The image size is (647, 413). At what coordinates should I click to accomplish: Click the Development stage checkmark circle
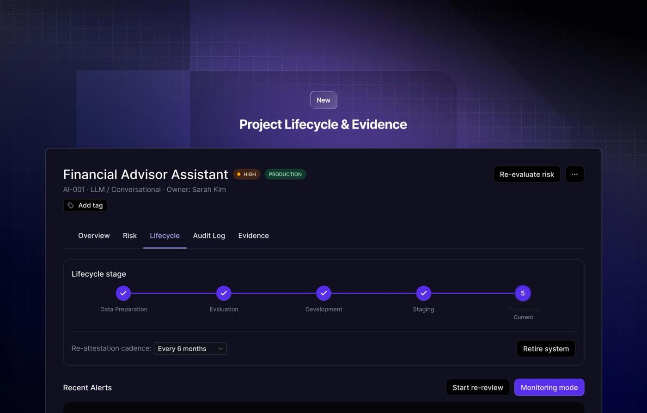point(323,293)
